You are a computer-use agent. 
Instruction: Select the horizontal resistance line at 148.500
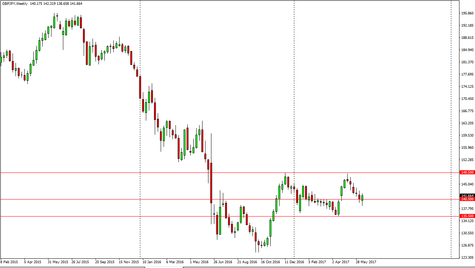(x=222, y=172)
